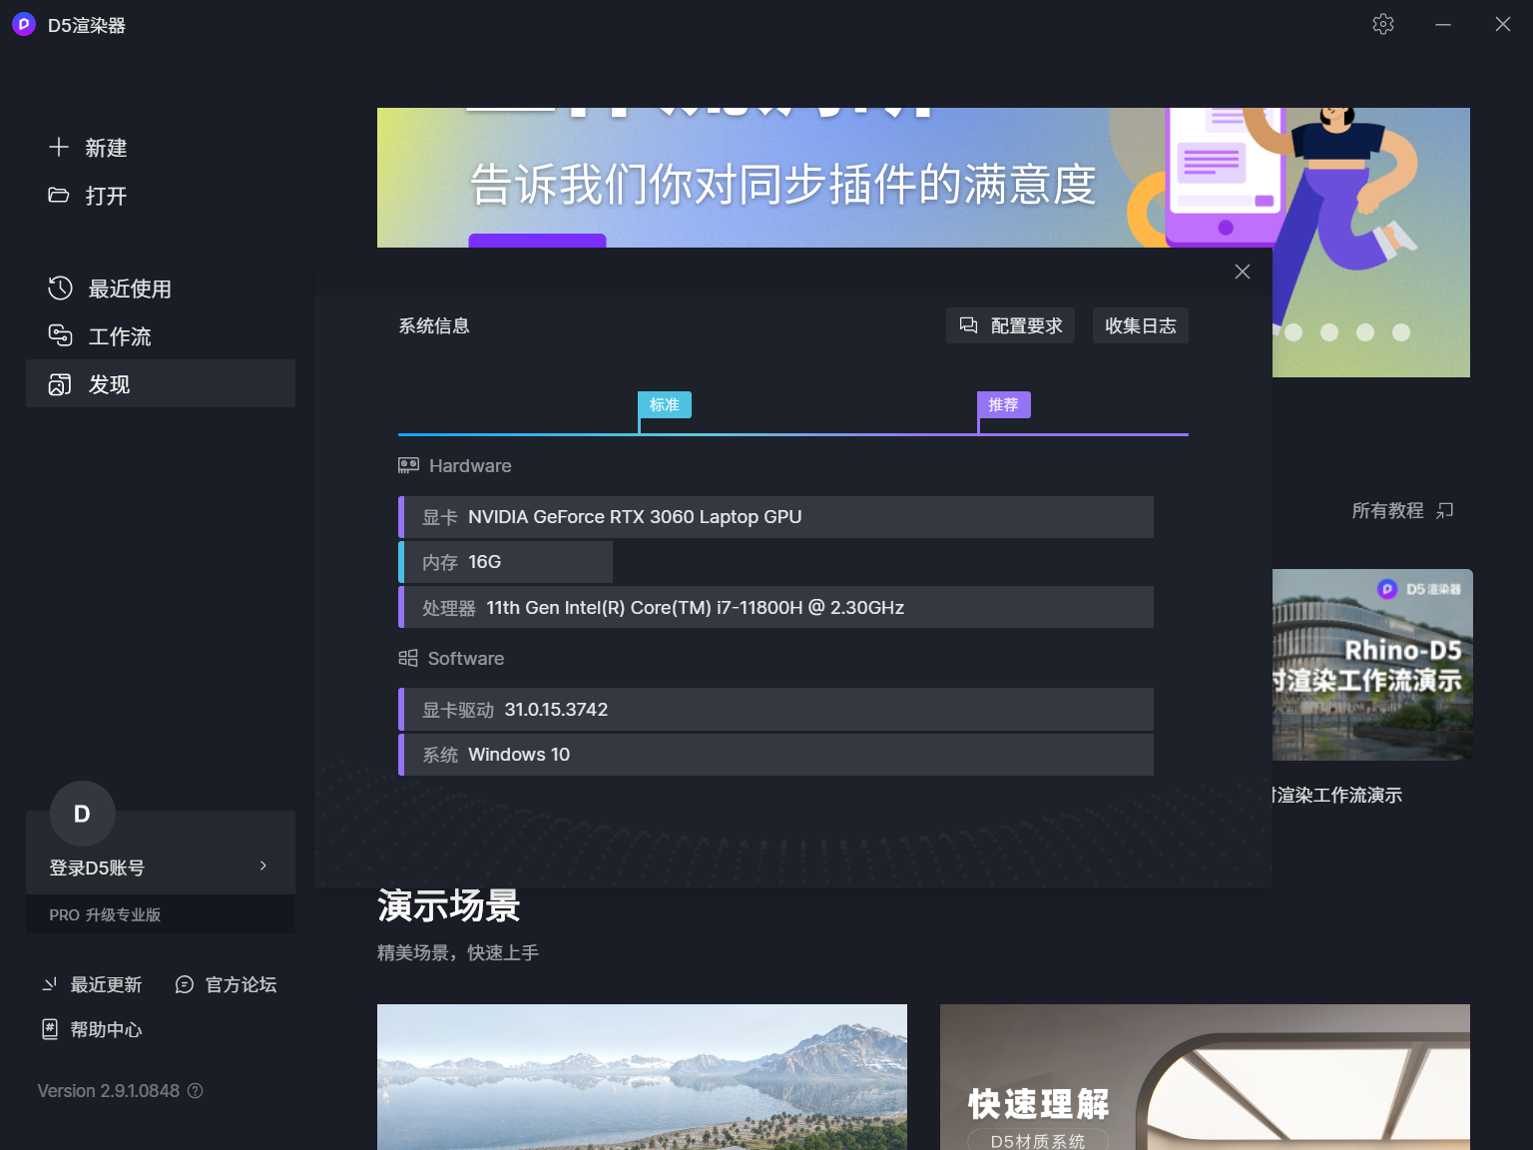Click the 标准 marker on spec bar
Screen dimensions: 1533x1150
click(x=665, y=404)
